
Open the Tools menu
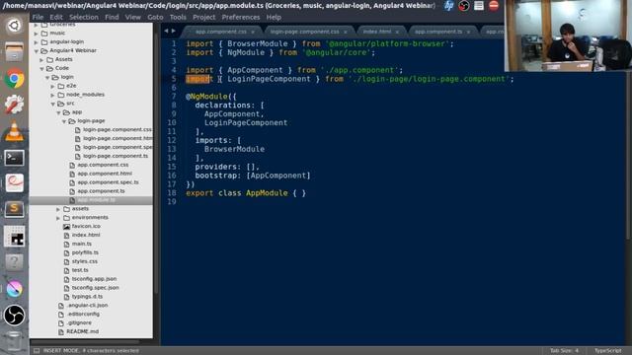[178, 18]
